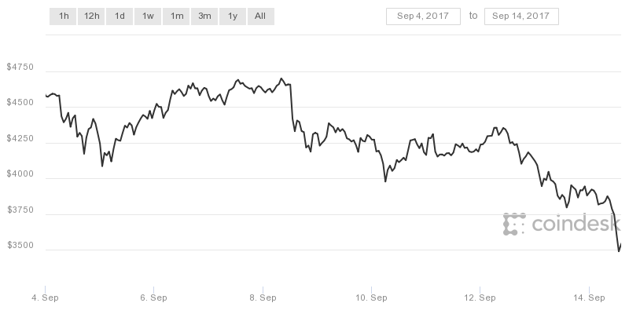
Task: Click the CoinDesk logo watermark
Action: click(x=561, y=224)
